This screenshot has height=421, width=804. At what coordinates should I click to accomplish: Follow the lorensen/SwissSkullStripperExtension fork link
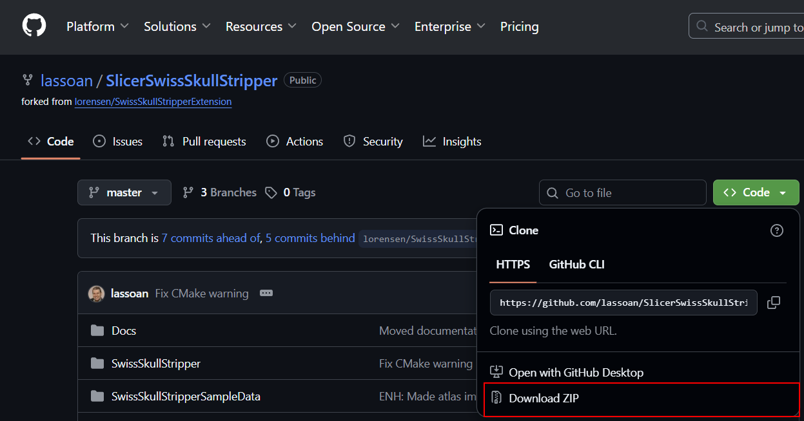pos(153,102)
